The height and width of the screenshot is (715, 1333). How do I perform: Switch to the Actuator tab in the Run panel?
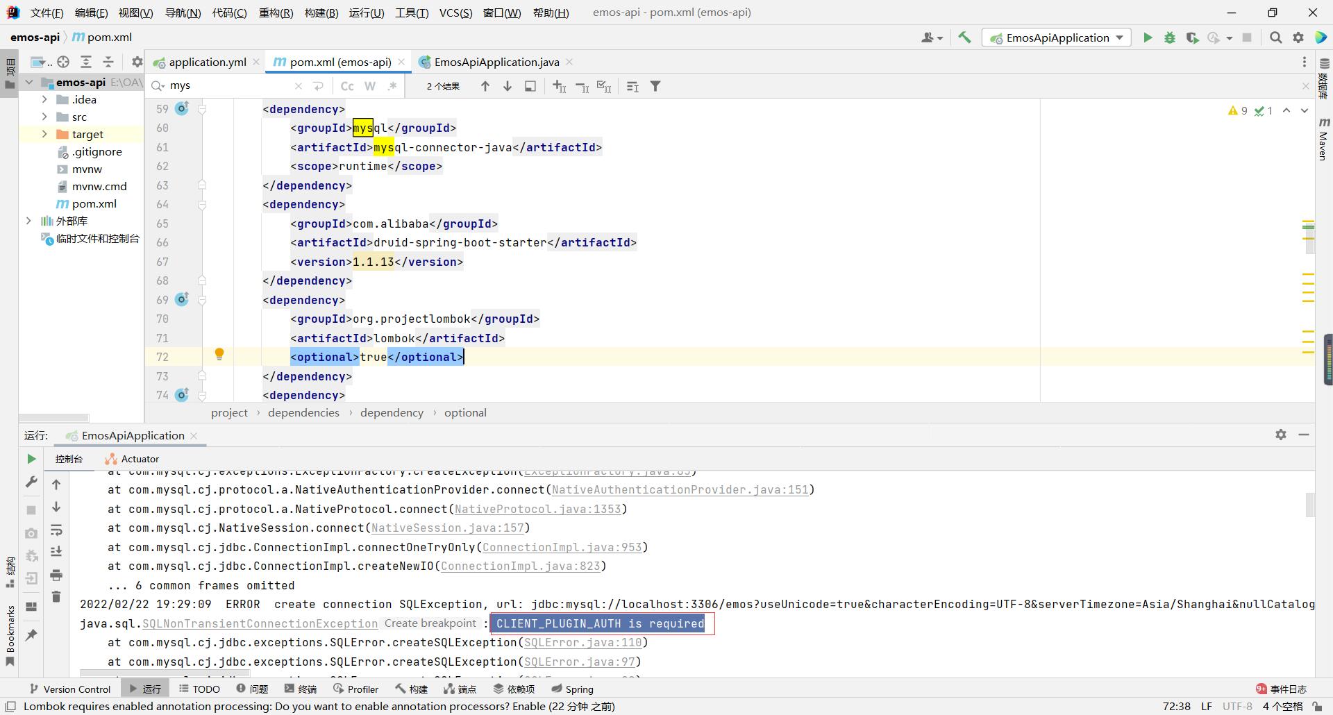coord(132,459)
